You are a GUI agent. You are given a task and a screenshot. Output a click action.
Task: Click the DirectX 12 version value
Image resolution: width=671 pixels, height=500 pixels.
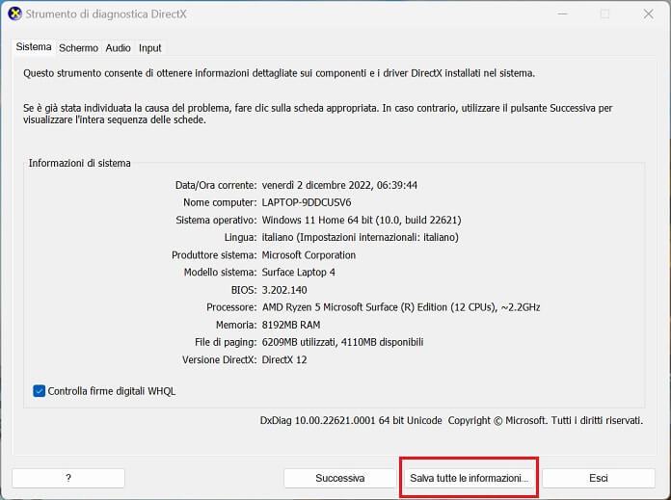click(x=284, y=359)
